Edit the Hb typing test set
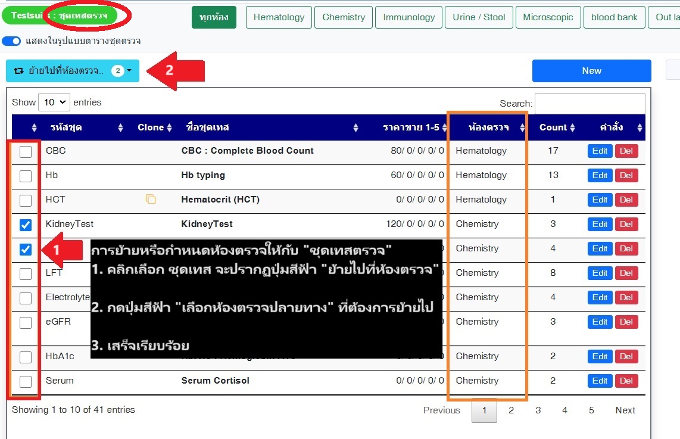Screen dimensions: 680x439 click(x=600, y=175)
